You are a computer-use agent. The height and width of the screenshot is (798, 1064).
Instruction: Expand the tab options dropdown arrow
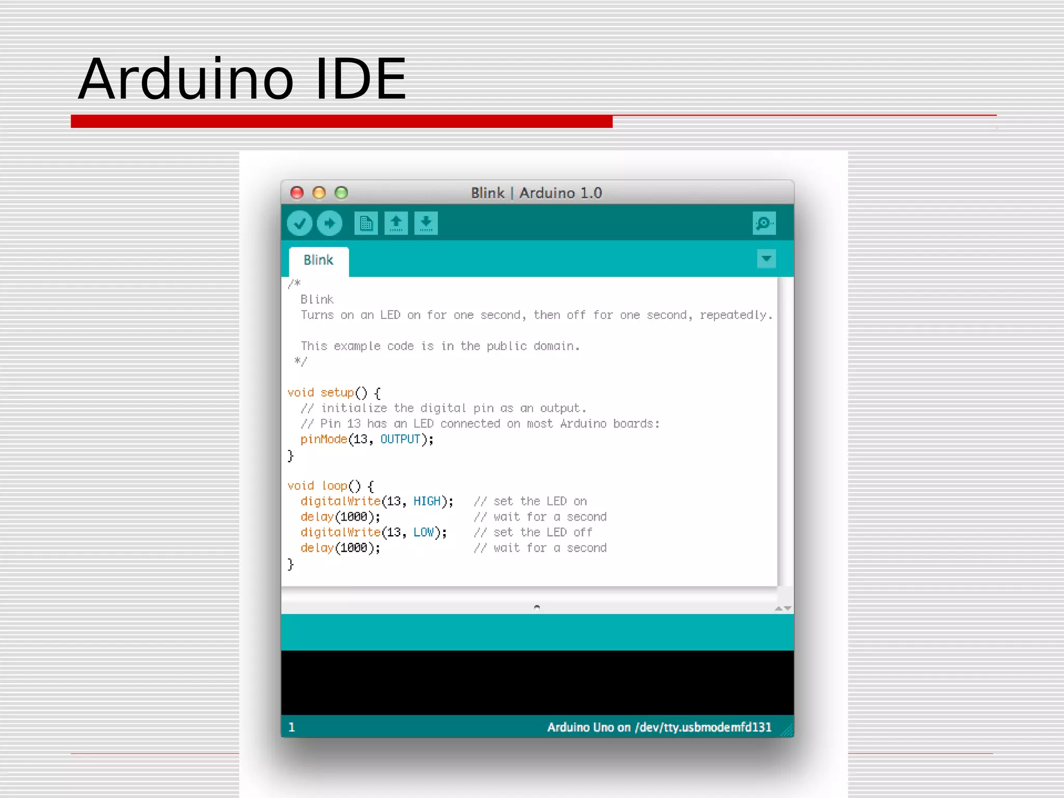click(x=766, y=259)
